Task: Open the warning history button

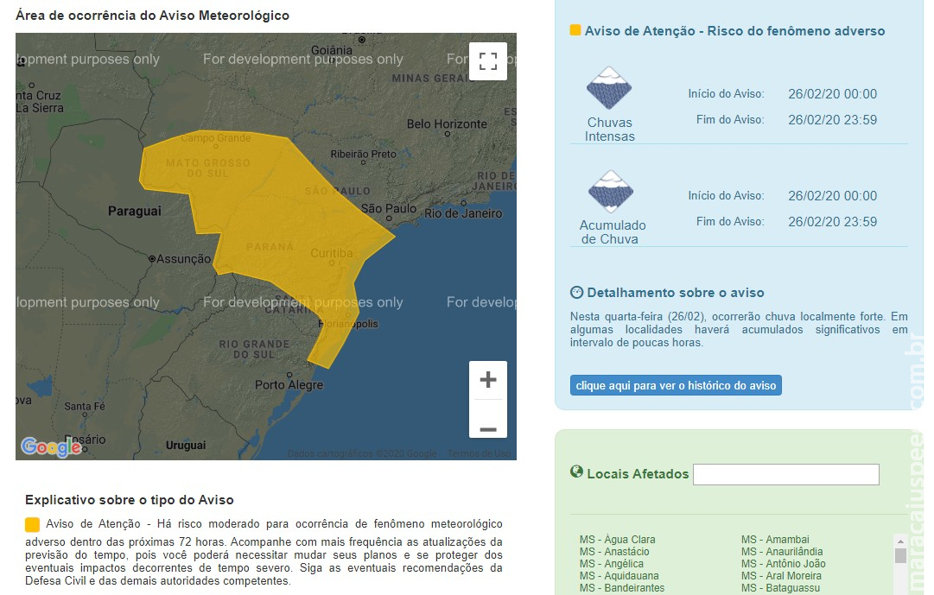Action: [x=676, y=385]
